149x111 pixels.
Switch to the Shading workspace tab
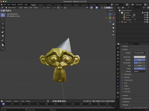[x=76, y=5]
